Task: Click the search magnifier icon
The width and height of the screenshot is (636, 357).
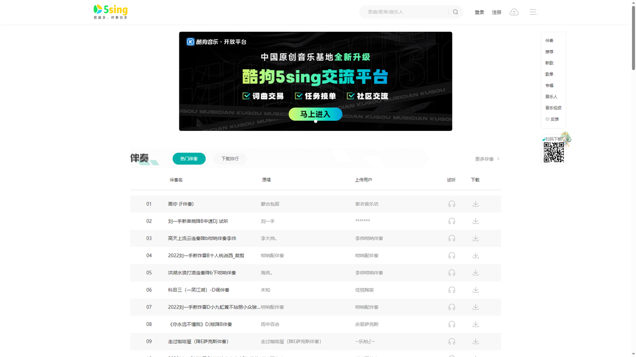Action: pyautogui.click(x=455, y=12)
